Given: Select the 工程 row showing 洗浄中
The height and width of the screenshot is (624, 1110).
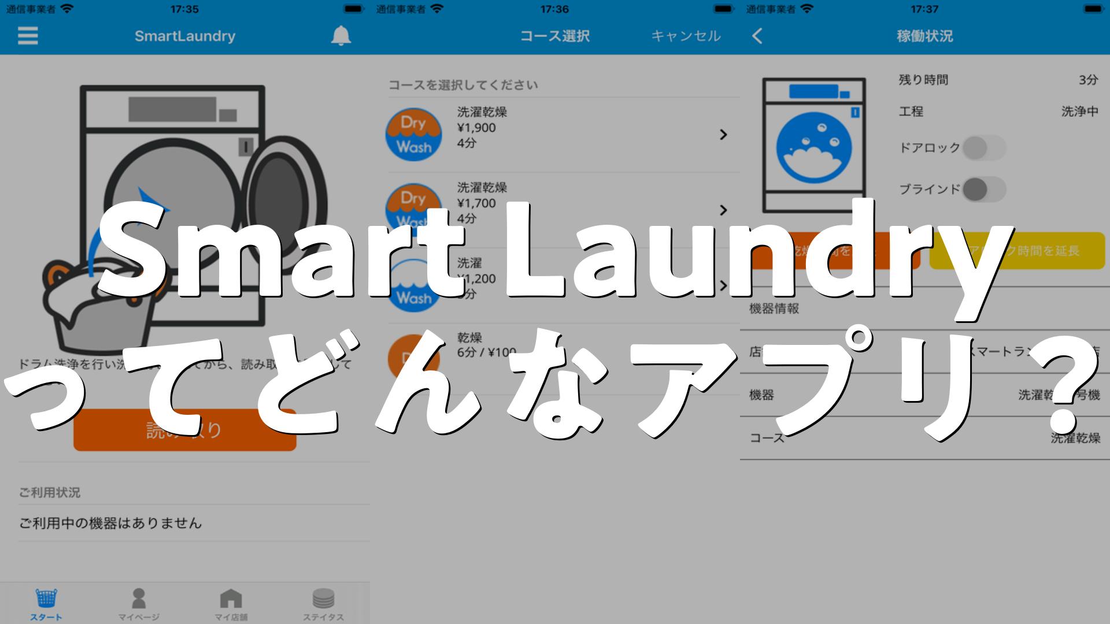Looking at the screenshot, I should pyautogui.click(x=998, y=112).
